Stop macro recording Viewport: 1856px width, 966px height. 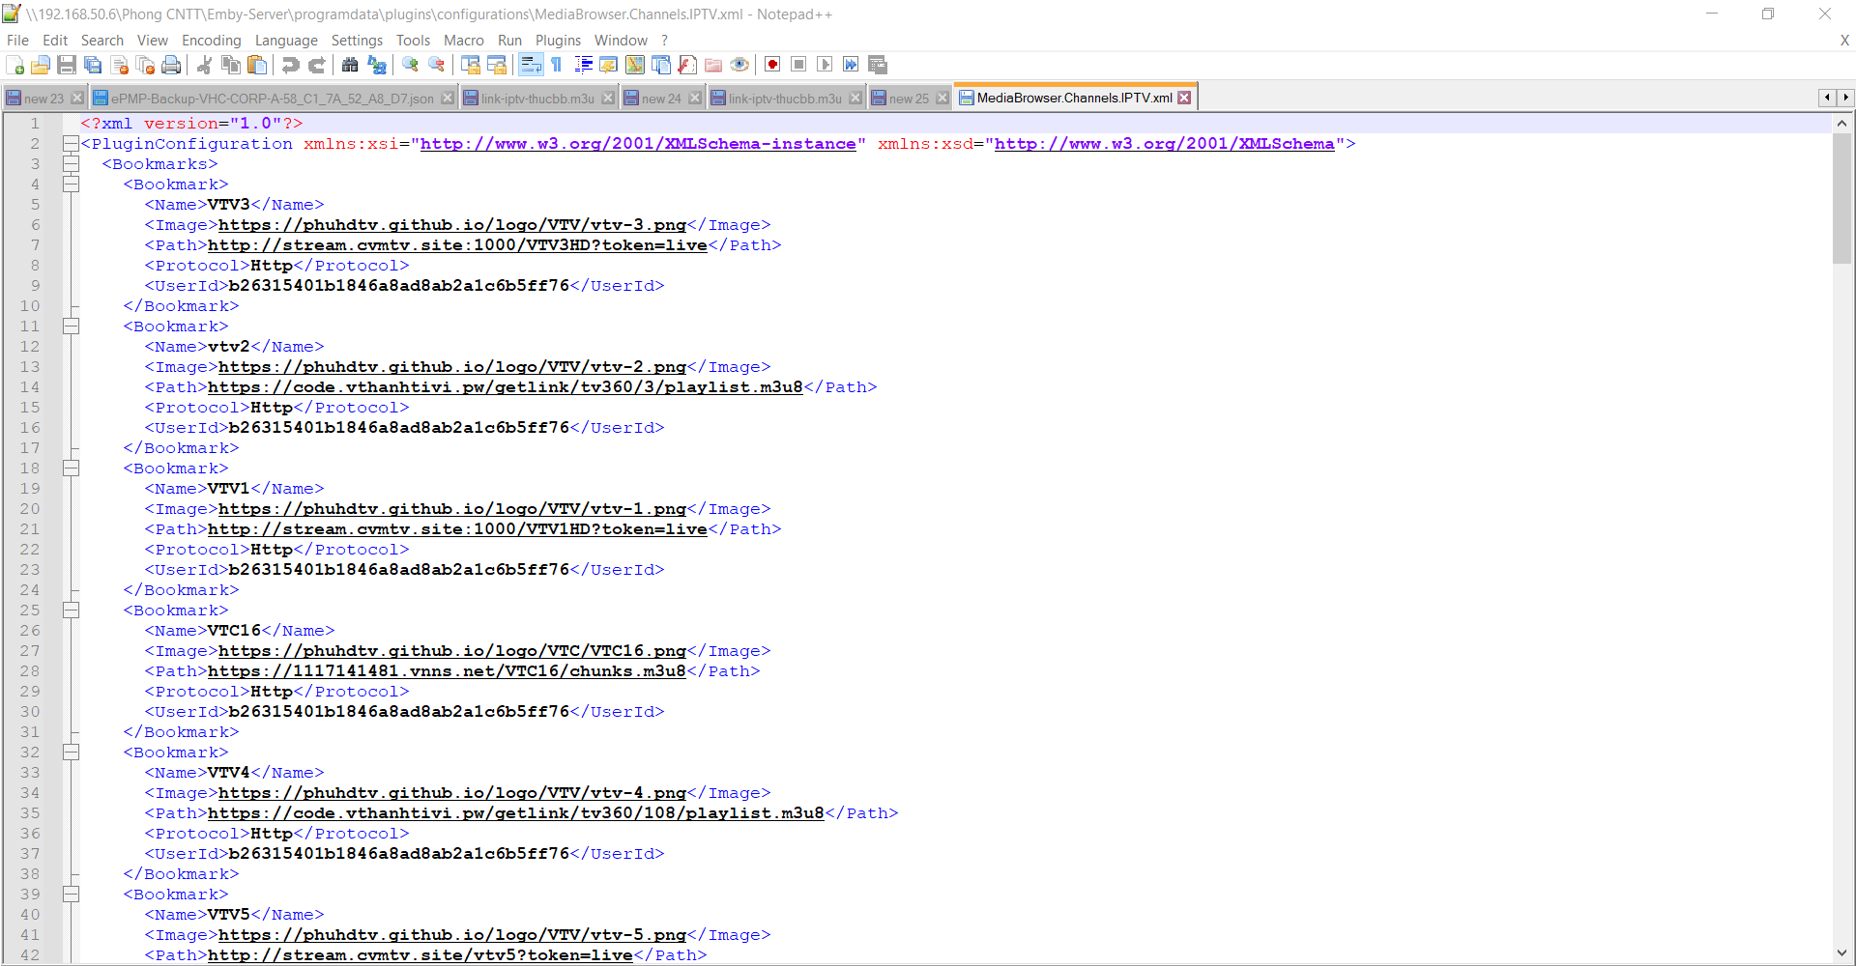tap(798, 65)
